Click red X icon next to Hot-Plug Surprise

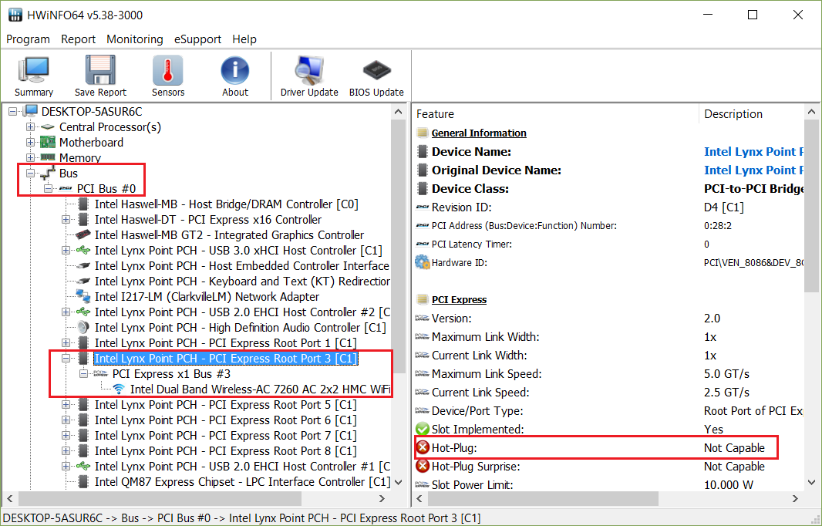[x=422, y=466]
